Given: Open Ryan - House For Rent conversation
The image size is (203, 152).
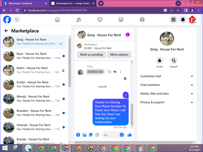Looking at the screenshot, I should pyautogui.click(x=34, y=56).
